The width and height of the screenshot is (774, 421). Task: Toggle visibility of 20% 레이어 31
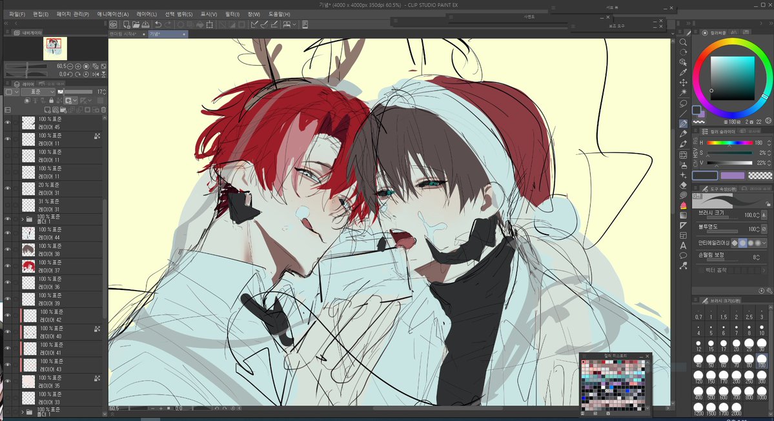coord(7,189)
